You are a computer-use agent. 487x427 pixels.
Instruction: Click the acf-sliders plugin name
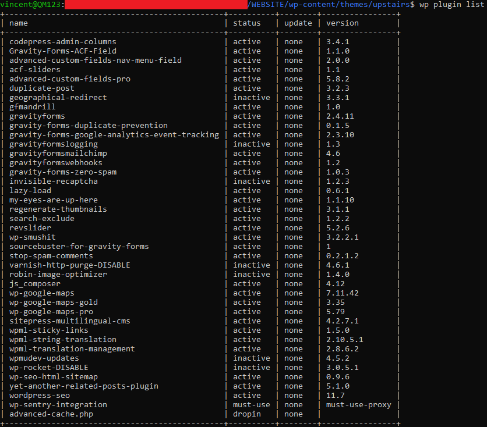(35, 70)
